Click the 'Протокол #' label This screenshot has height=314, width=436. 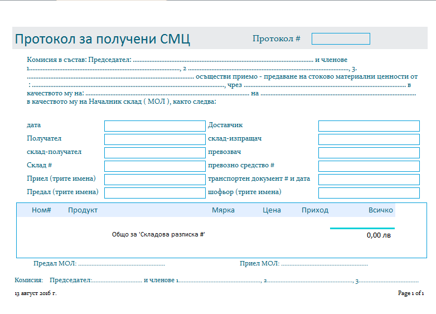[x=277, y=38]
